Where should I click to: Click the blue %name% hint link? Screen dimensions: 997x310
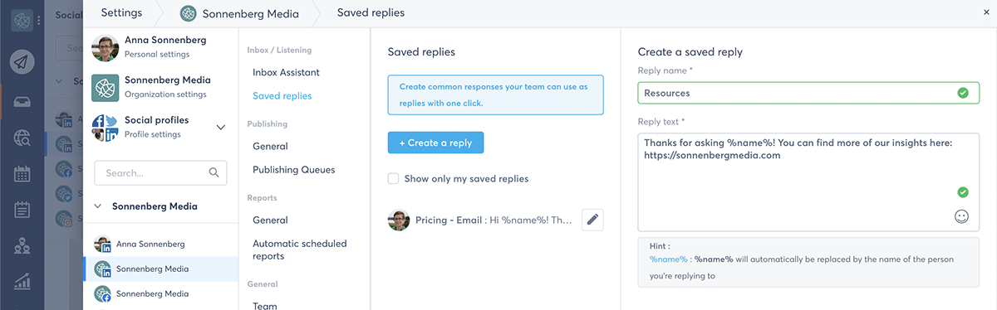coord(668,259)
